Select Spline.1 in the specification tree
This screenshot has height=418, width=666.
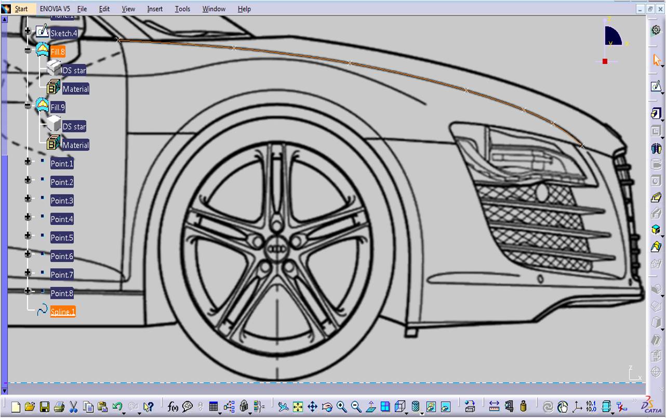coord(63,312)
